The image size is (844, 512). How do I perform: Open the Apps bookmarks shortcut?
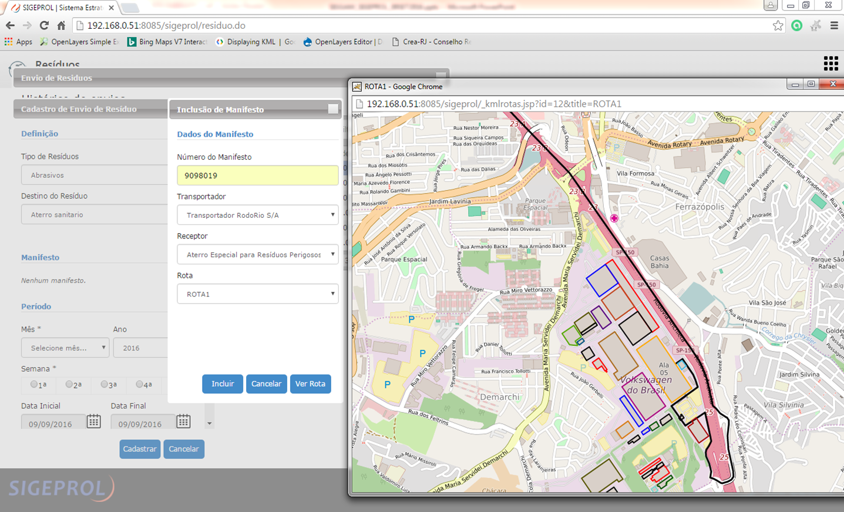18,42
